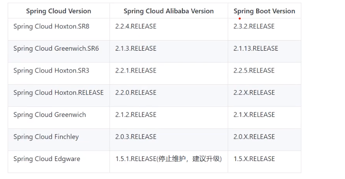Viewport: 345px width, 179px height.
Task: Click the Spring Cloud Hoxton.SR3 cell
Action: [59, 73]
